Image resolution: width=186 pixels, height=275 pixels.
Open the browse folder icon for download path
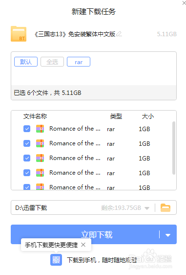(x=165, y=207)
